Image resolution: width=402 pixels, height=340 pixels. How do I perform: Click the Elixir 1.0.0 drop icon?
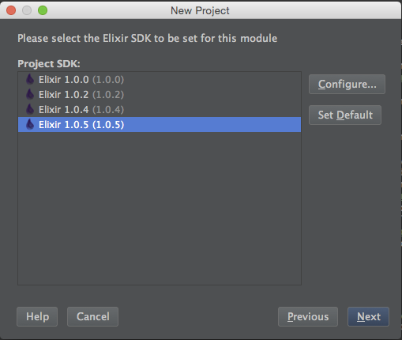tap(30, 79)
